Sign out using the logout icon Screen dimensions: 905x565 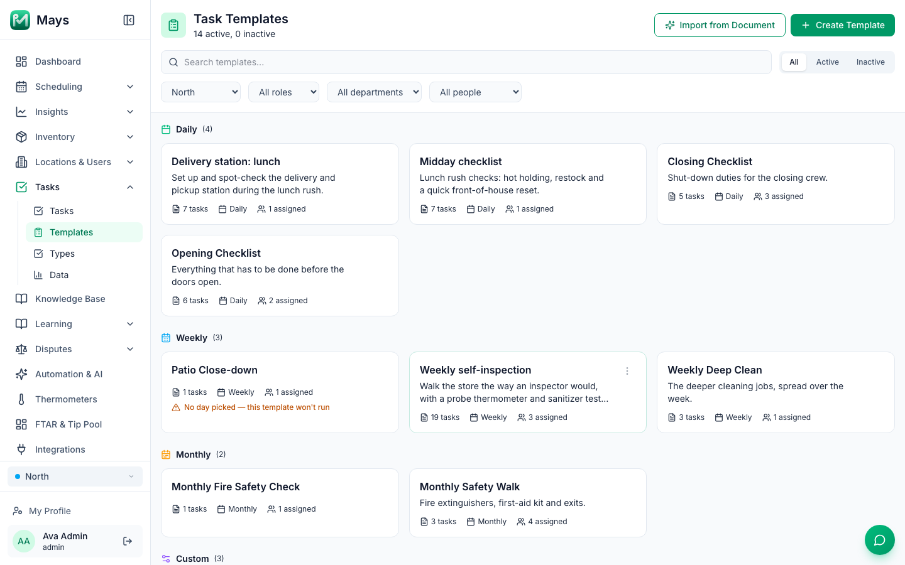point(128,541)
